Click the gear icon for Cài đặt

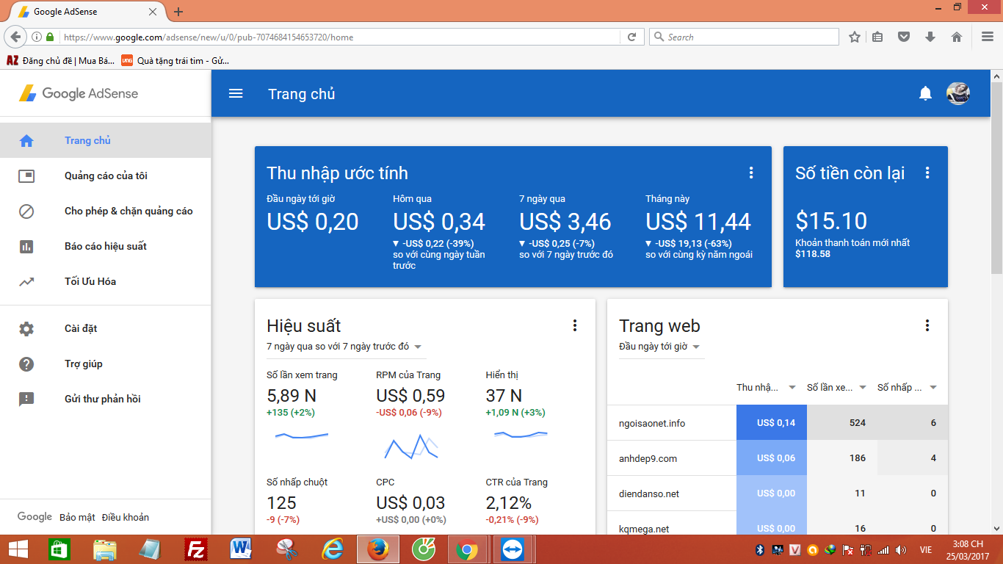click(x=26, y=328)
